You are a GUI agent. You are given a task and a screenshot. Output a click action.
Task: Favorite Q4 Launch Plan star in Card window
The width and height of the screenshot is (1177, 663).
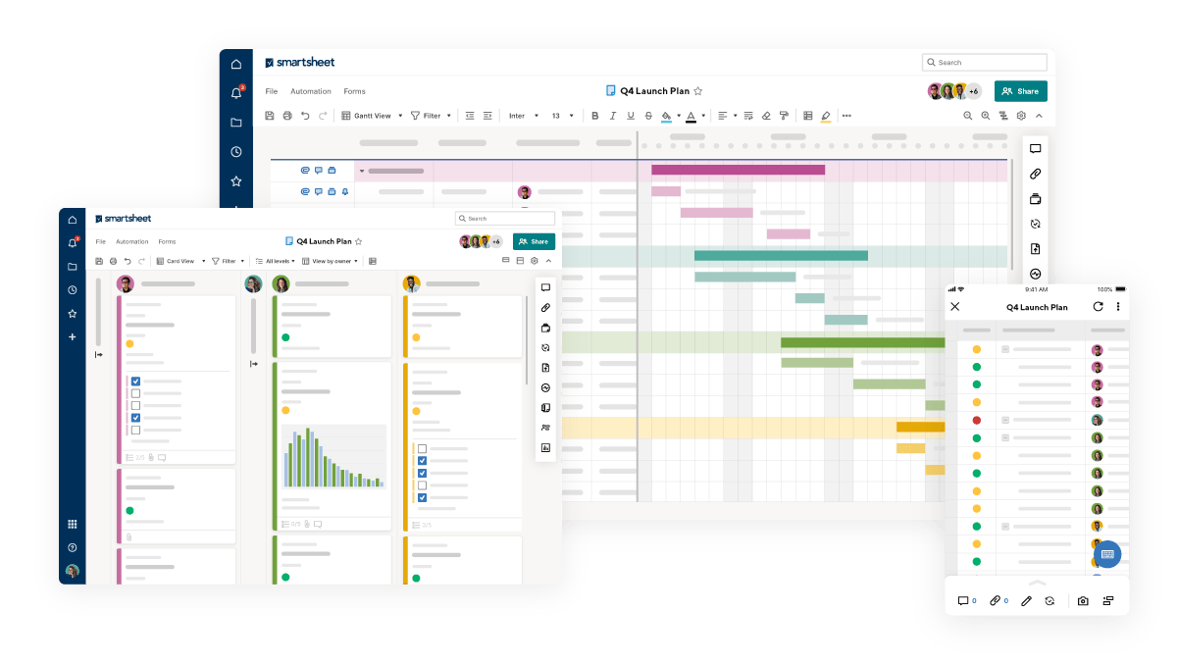point(359,241)
